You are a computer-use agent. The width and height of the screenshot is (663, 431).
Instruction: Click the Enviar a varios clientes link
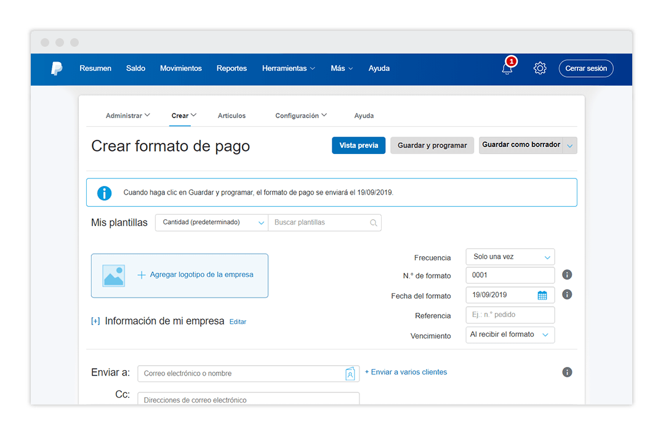406,372
